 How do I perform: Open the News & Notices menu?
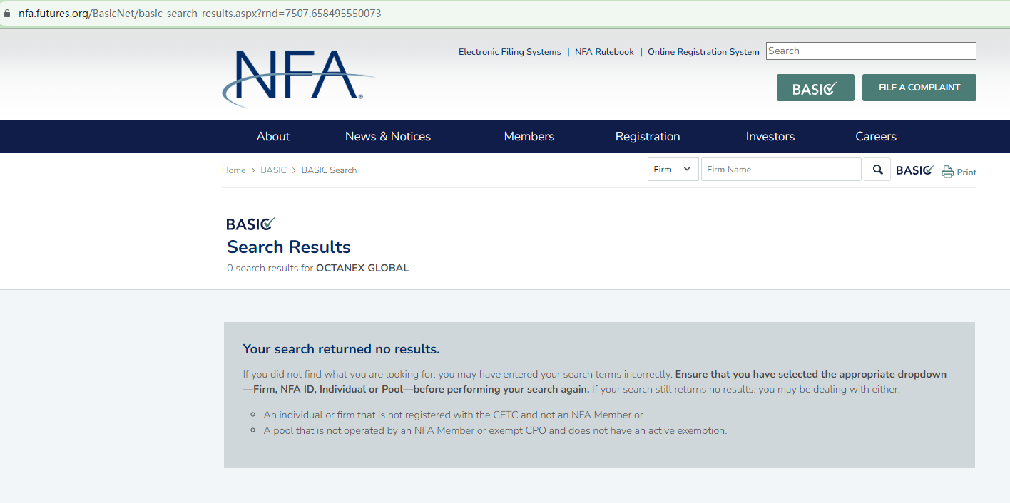click(x=388, y=136)
